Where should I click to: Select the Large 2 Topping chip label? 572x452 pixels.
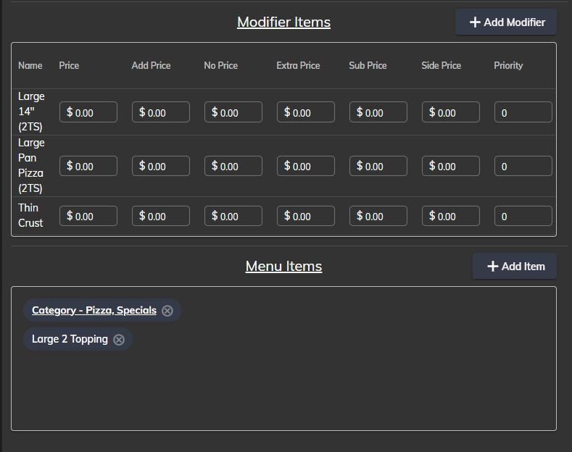coord(70,339)
